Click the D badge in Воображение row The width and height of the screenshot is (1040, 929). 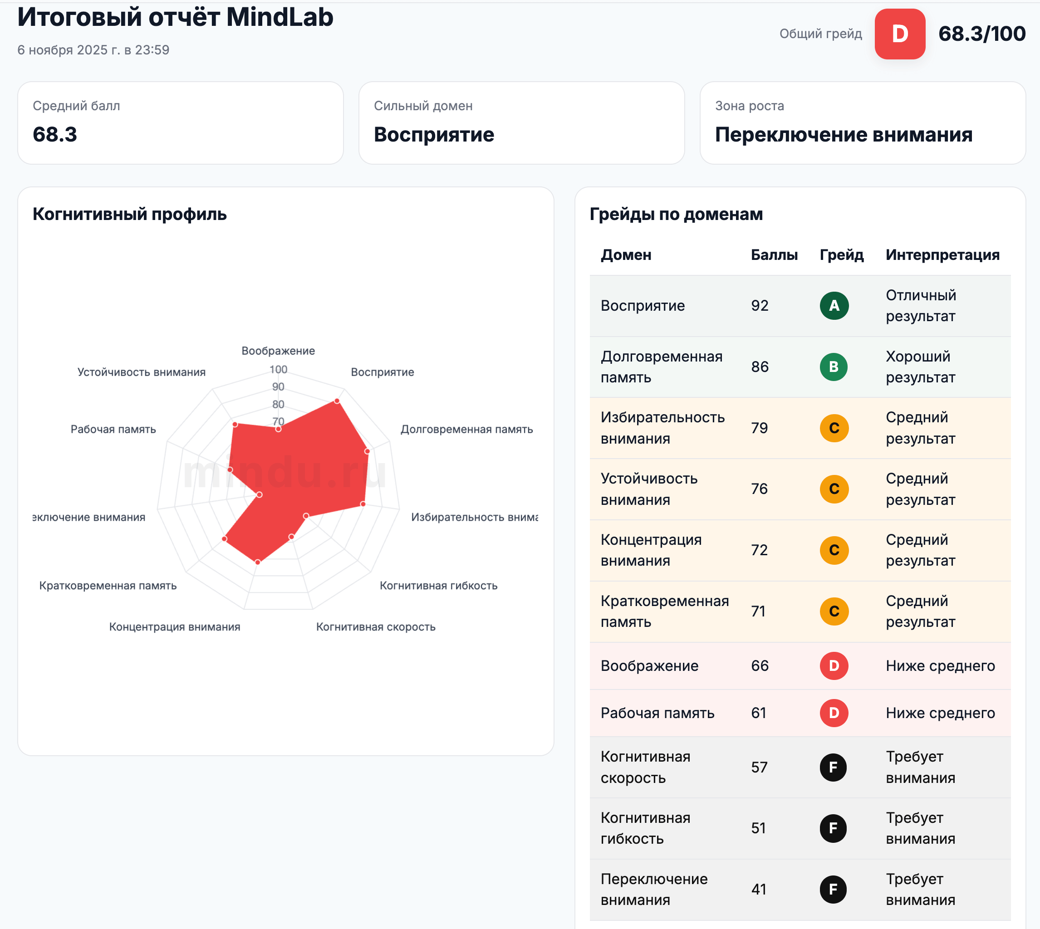834,665
